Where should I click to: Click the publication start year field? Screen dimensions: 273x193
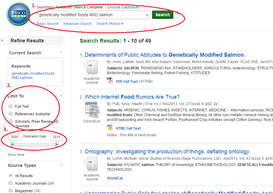coord(14,137)
